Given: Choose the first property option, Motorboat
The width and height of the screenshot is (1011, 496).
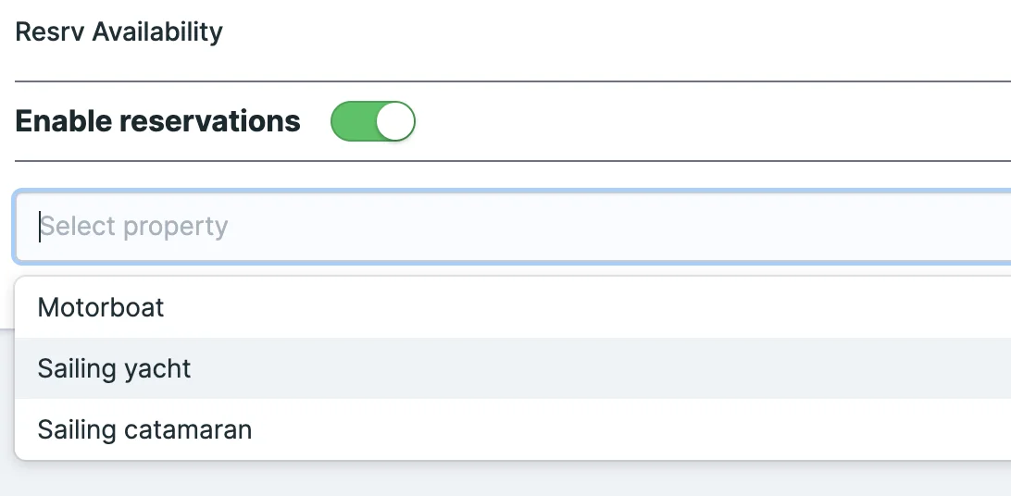Looking at the screenshot, I should [x=101, y=307].
